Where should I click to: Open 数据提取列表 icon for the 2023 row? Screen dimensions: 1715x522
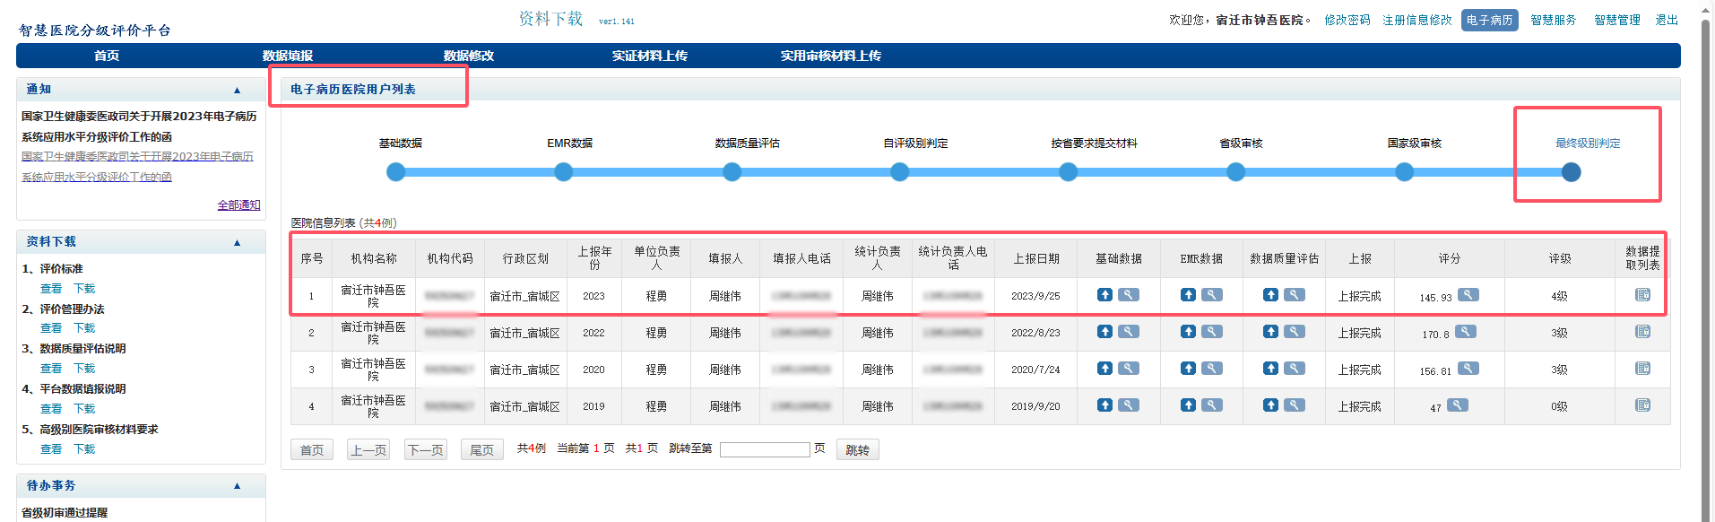1642,295
